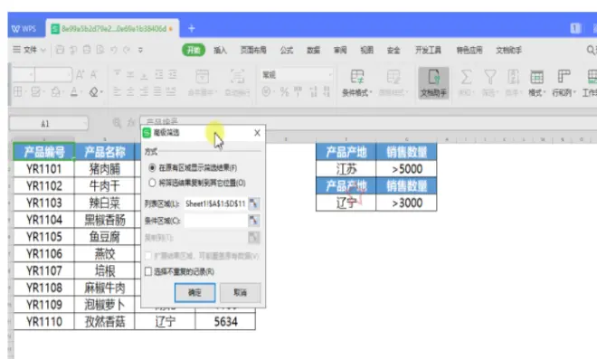Align cell text to the right

[144, 91]
